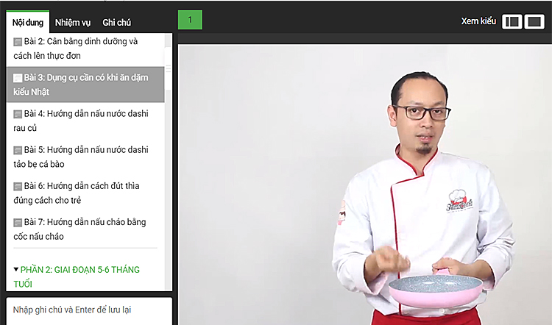Switch to the Nhiệm vụ tab
The height and width of the screenshot is (325, 552).
[73, 23]
